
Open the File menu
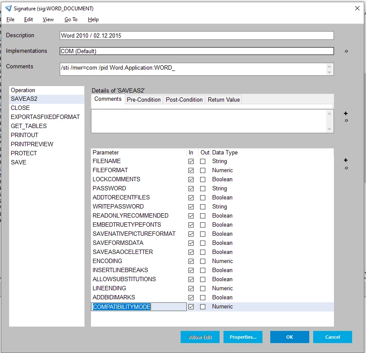[x=10, y=19]
